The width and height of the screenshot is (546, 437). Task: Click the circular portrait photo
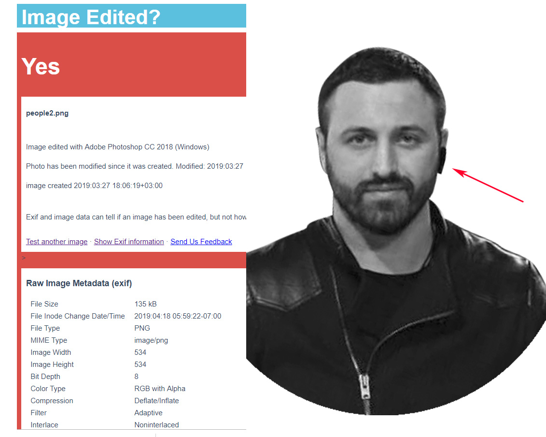(x=396, y=231)
